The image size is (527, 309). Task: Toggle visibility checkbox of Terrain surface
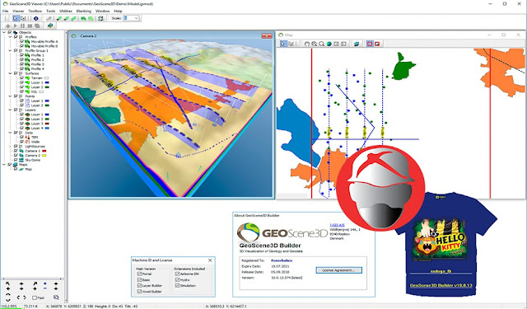22,78
